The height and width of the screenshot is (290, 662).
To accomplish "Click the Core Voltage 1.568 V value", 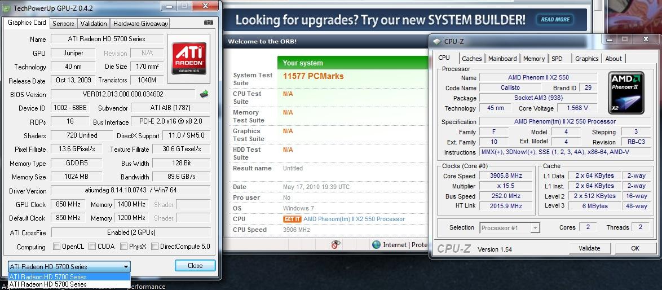I will click(x=577, y=108).
